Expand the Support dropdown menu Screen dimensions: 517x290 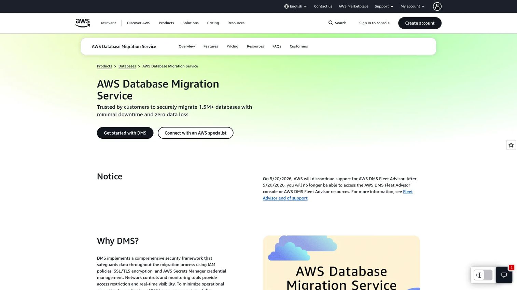[x=384, y=6]
